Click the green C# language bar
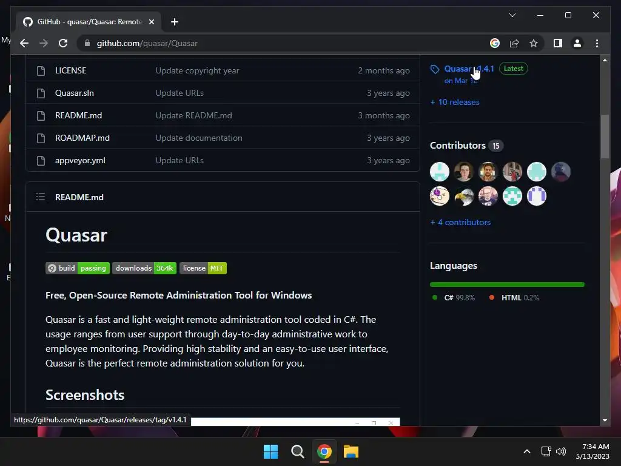The image size is (621, 466). tap(507, 285)
